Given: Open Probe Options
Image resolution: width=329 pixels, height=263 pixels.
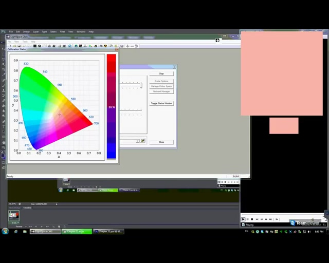Looking at the screenshot, I should coord(161,81).
